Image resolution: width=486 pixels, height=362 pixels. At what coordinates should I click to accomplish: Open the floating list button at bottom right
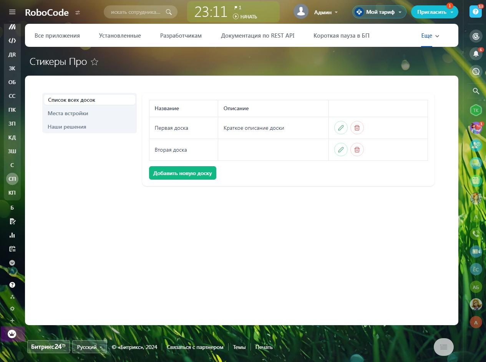tap(444, 347)
